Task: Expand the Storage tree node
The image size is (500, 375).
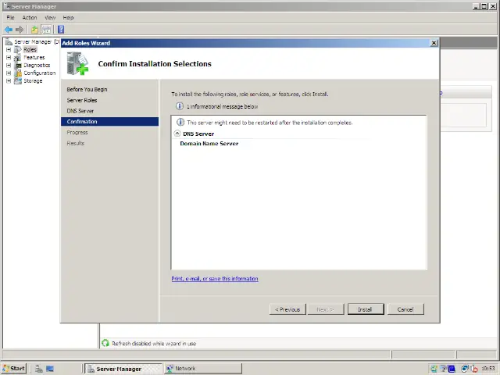Action: coord(9,81)
